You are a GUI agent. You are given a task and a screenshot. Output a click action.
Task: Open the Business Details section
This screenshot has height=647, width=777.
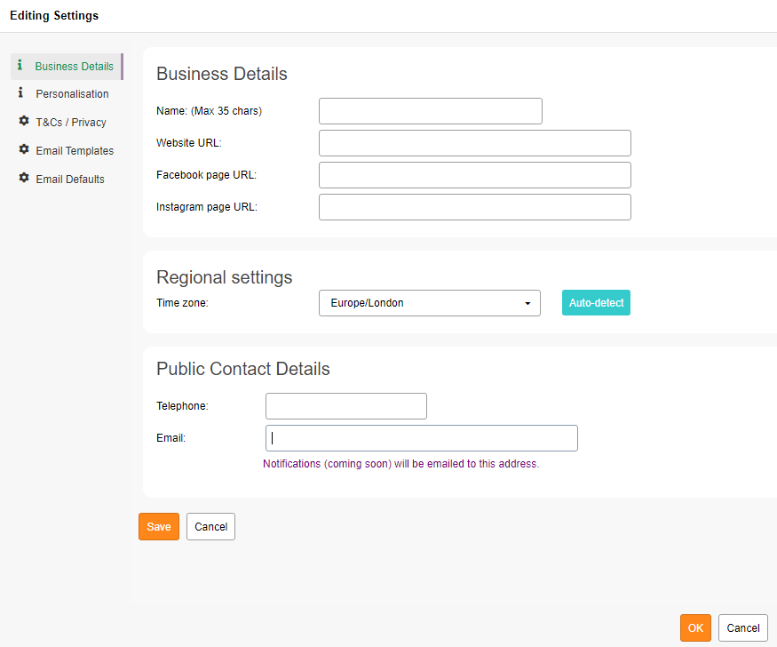[x=67, y=67]
